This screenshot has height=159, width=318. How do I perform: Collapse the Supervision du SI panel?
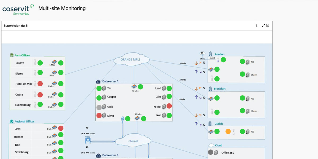268,25
